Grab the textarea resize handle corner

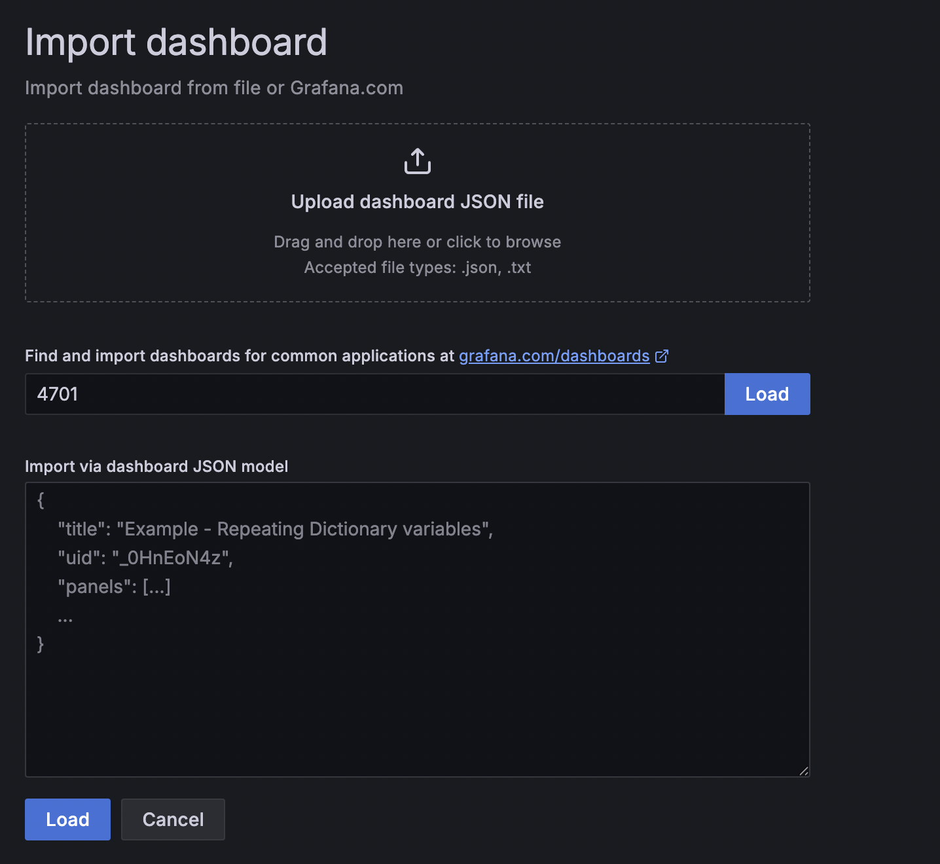coord(803,770)
